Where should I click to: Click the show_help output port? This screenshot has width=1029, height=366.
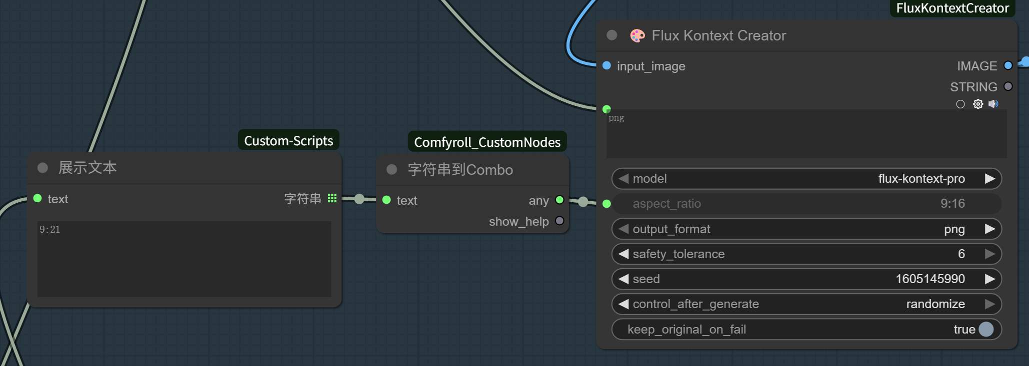[x=559, y=221]
